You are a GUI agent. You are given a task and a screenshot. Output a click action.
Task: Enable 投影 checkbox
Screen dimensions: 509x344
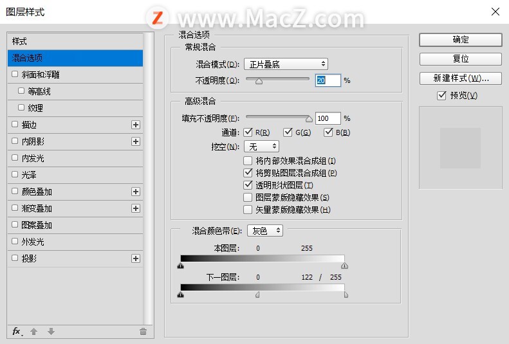[15, 258]
